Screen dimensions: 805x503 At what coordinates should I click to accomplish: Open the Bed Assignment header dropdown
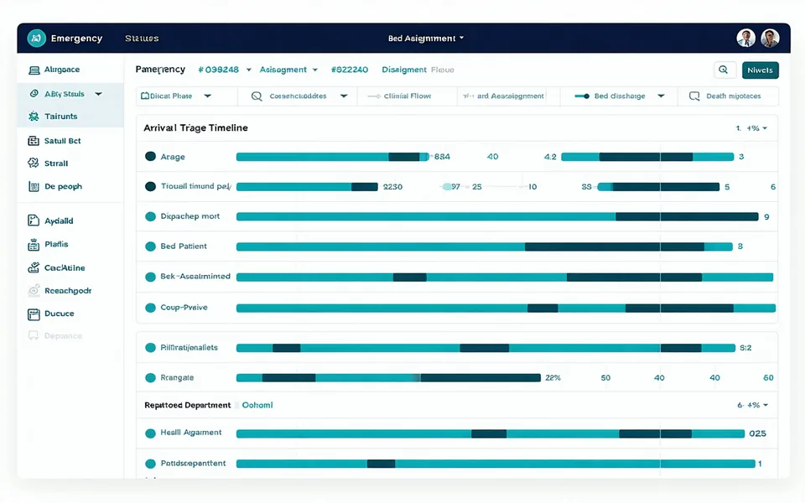tap(426, 38)
